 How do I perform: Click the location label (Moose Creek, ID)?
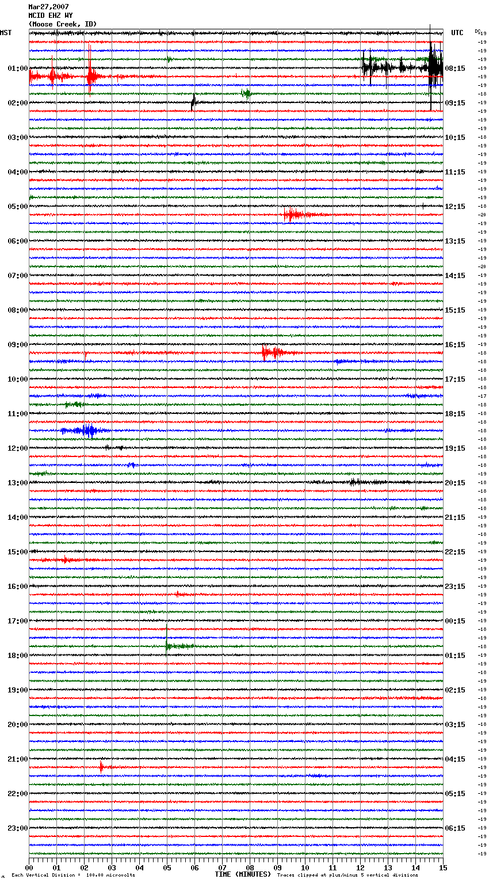(63, 24)
